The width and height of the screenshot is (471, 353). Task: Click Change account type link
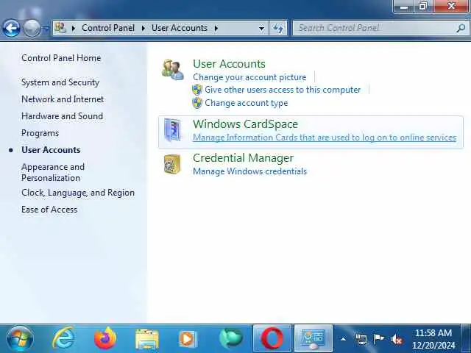point(247,103)
